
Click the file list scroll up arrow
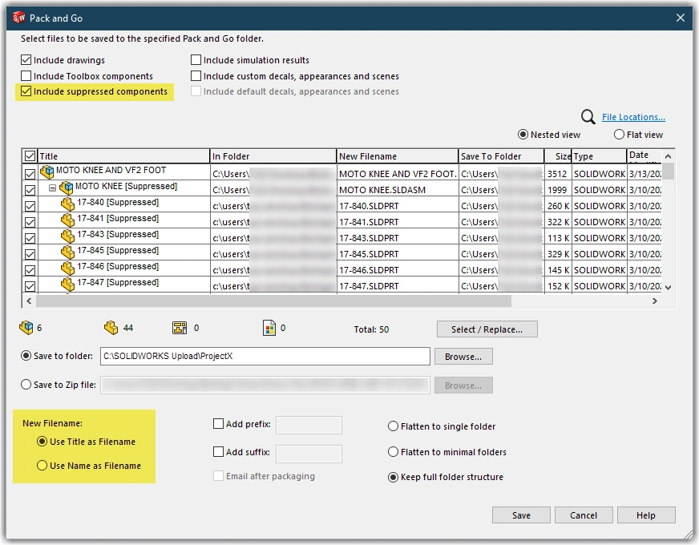668,156
